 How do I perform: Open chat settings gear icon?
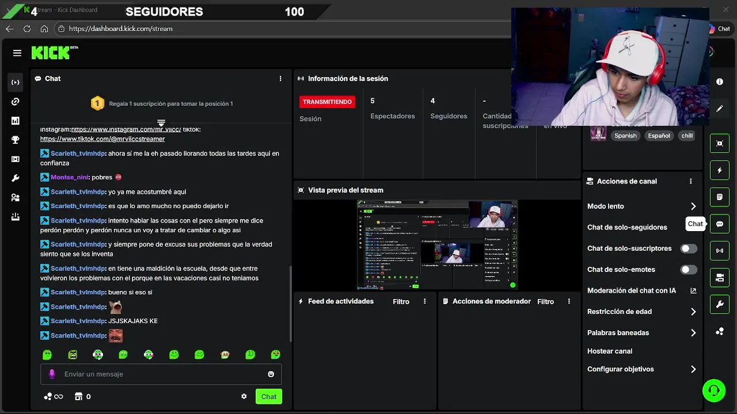pos(244,397)
